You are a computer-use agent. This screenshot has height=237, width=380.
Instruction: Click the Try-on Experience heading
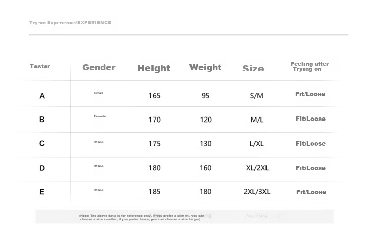pyautogui.click(x=70, y=23)
